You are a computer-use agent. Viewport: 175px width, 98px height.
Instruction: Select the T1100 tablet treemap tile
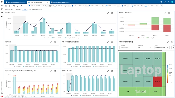pos(127,92)
